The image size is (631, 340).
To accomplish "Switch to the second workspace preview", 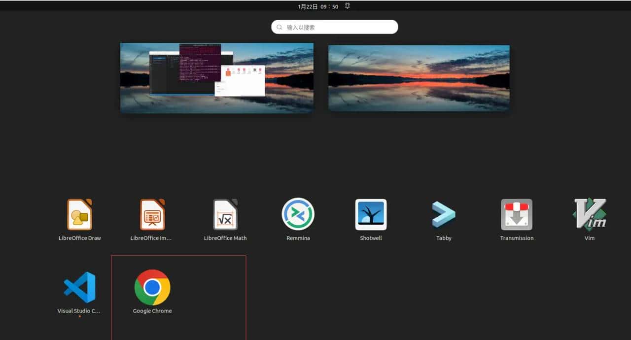I will click(x=419, y=78).
